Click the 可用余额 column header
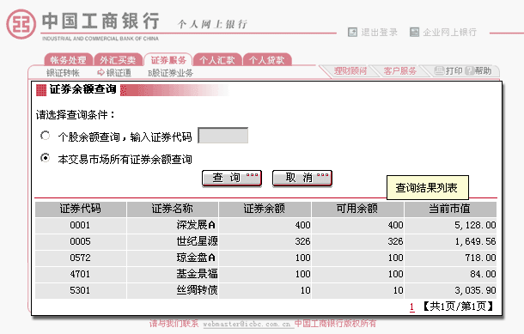Viewport: 524px width, 334px height. [x=357, y=209]
